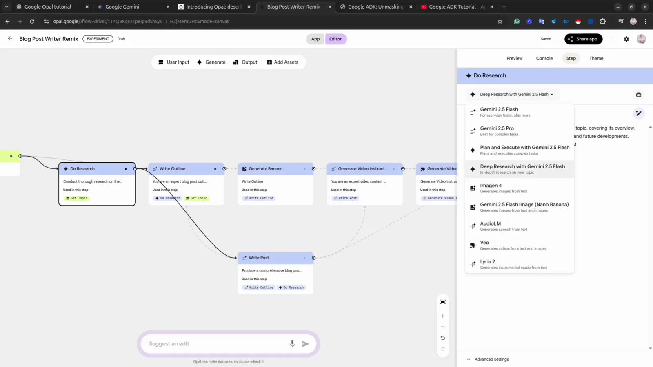Bookmark this page with the star icon

[500, 21]
